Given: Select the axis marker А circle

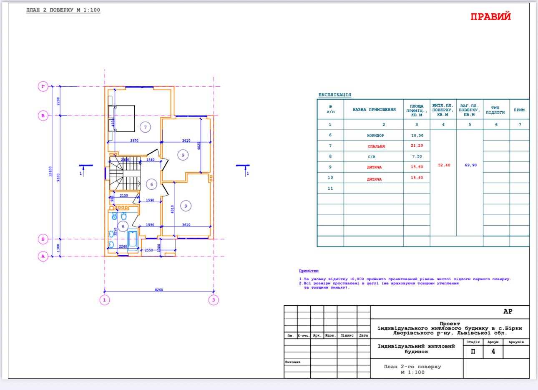Looking at the screenshot, I should coord(43,256).
